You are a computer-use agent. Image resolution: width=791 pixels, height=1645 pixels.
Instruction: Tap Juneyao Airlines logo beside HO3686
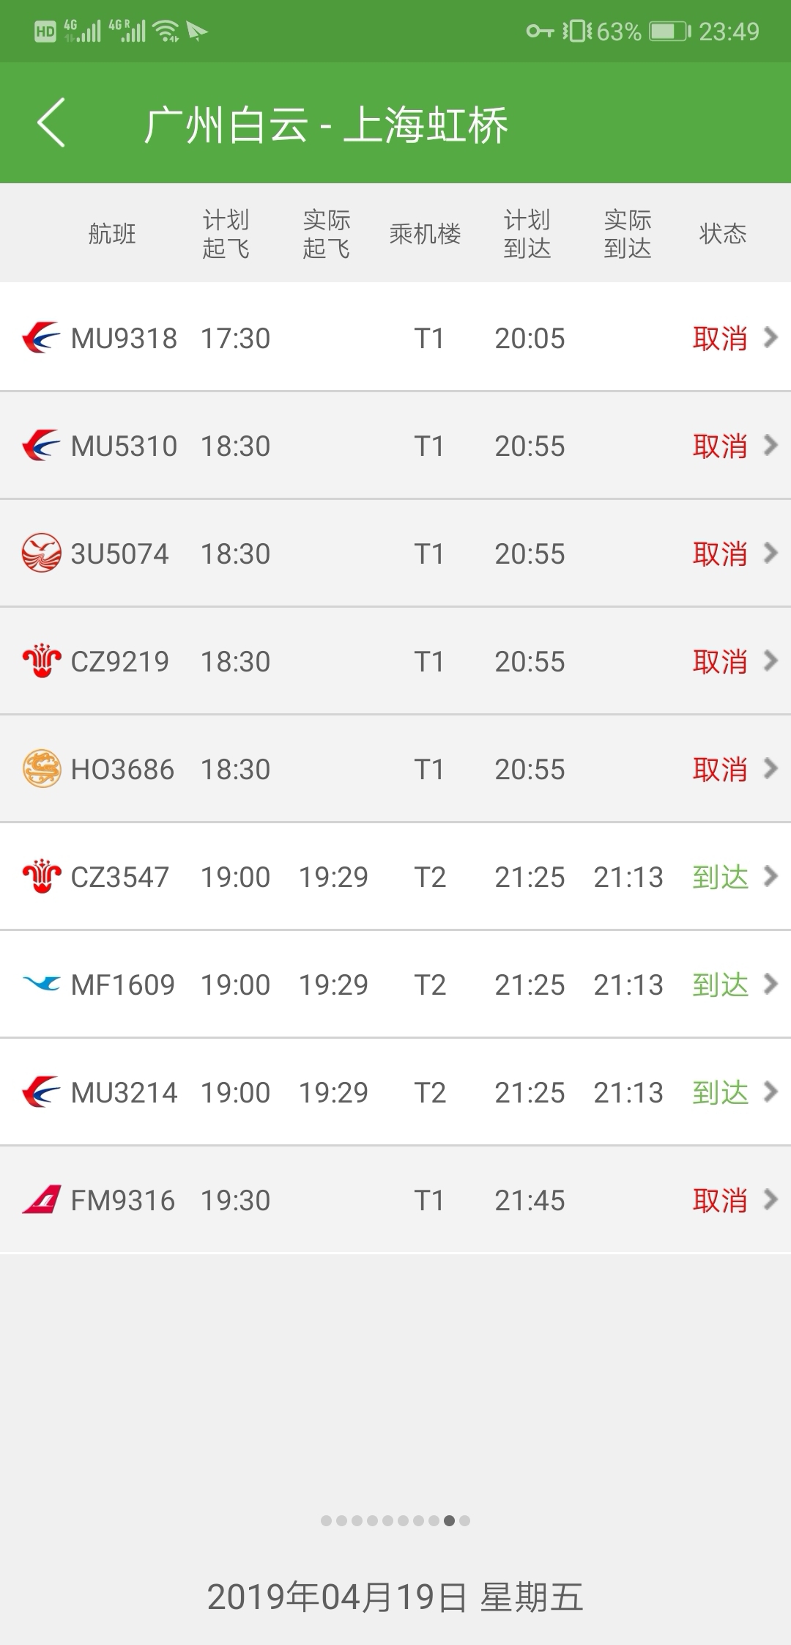pyautogui.click(x=41, y=768)
